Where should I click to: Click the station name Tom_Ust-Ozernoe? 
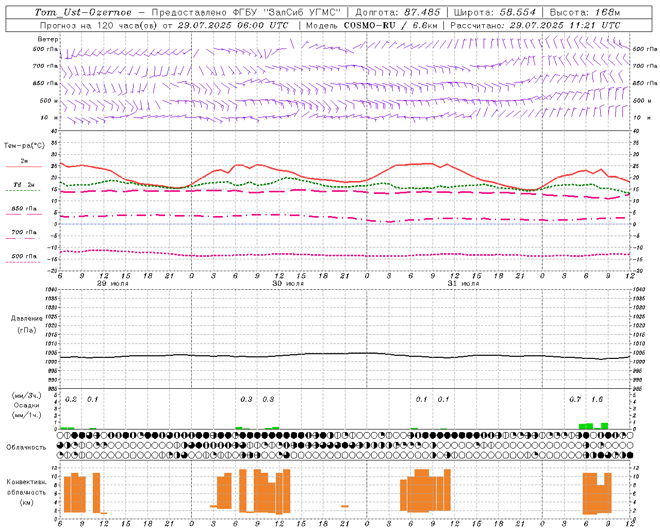(x=83, y=12)
